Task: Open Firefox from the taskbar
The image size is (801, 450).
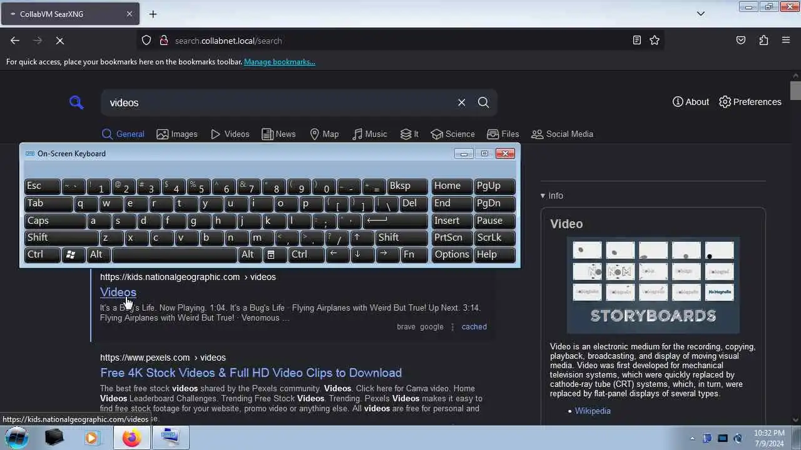Action: [x=131, y=438]
